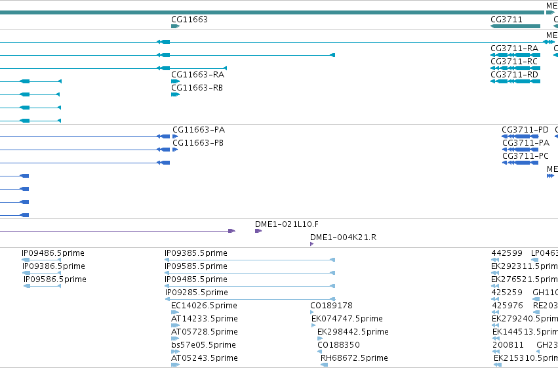
Task: Select the EK276521 EST label
Action: 525,279
